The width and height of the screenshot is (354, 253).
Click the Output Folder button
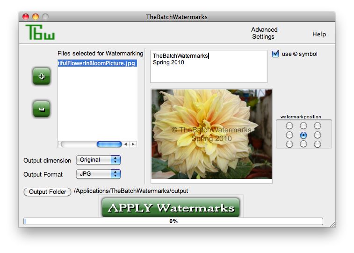pyautogui.click(x=47, y=192)
